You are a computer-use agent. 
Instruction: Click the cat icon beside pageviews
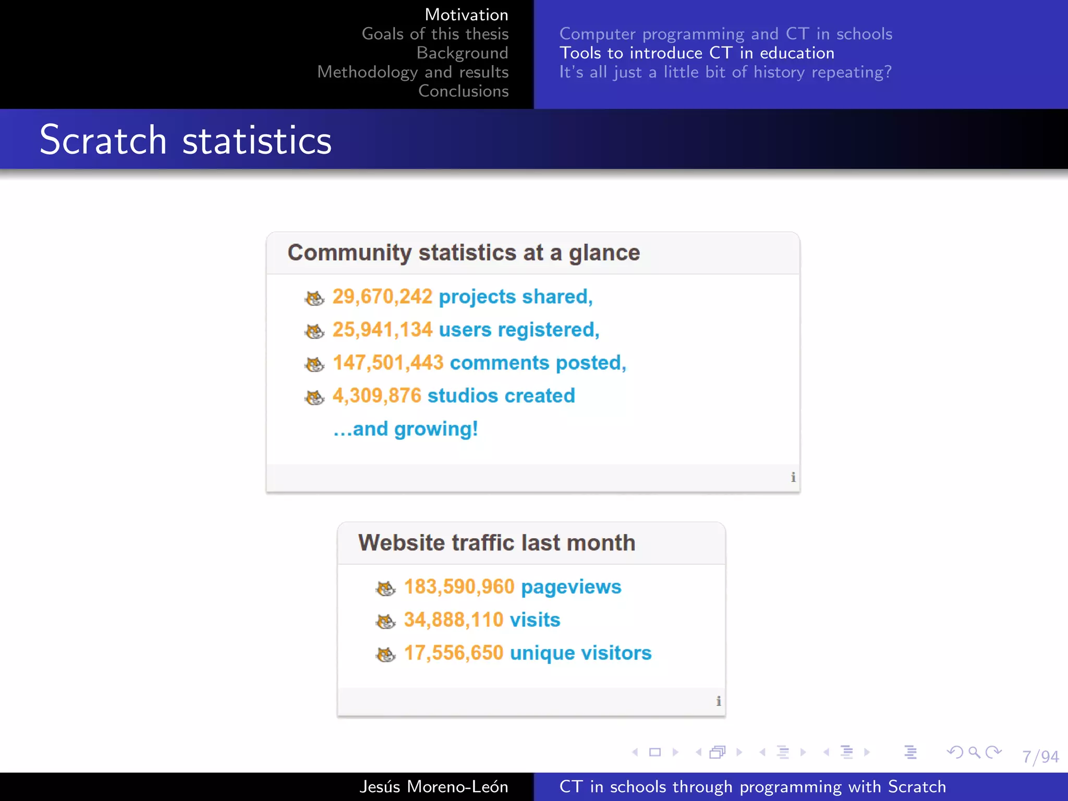coord(386,588)
